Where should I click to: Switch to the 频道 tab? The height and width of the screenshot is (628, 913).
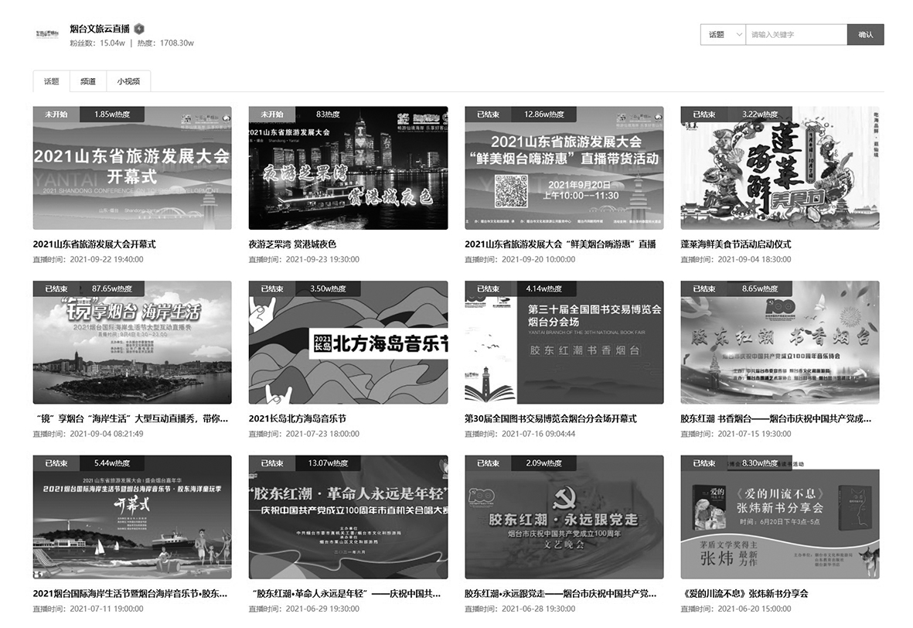[88, 81]
